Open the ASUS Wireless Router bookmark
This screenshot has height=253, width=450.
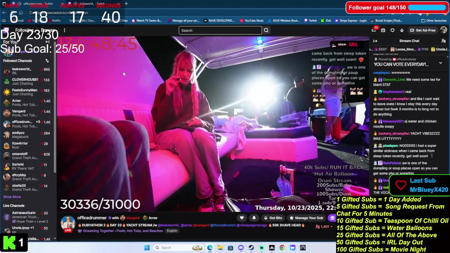283,20
